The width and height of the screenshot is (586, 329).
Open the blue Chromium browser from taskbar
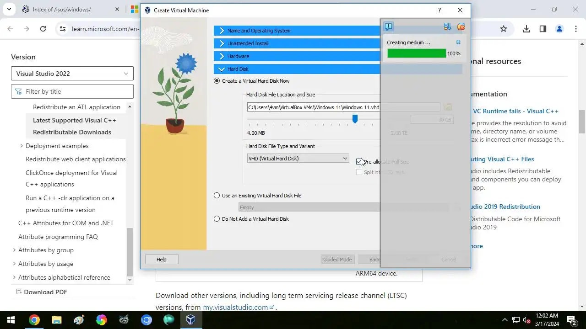click(146, 320)
